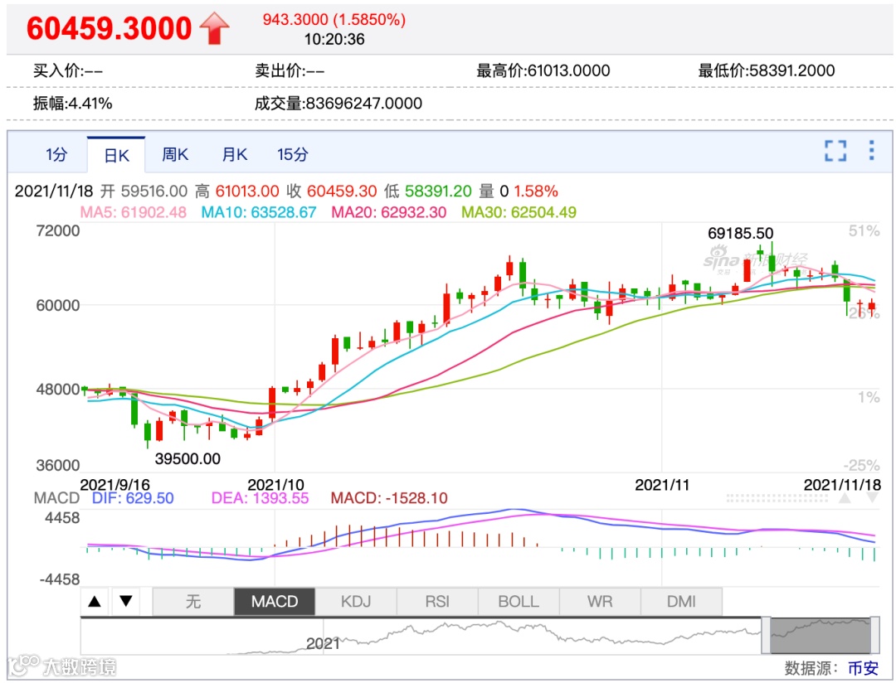Image resolution: width=896 pixels, height=683 pixels.
Task: Click the gray selected range window
Action: coord(820,636)
